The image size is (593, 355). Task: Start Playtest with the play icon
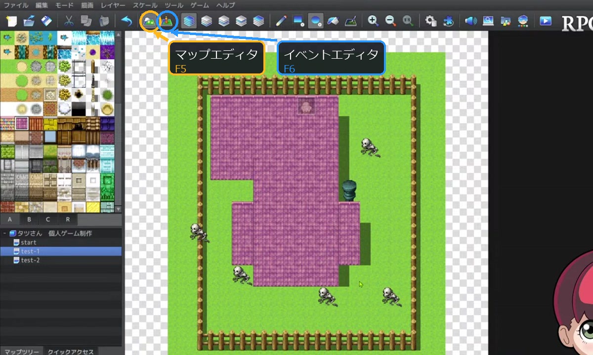546,21
